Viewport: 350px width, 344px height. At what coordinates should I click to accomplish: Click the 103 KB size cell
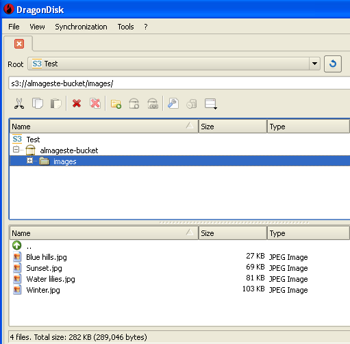click(253, 289)
